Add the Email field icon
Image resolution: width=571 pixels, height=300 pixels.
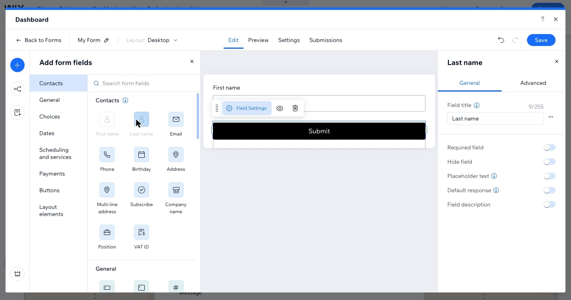[x=176, y=119]
